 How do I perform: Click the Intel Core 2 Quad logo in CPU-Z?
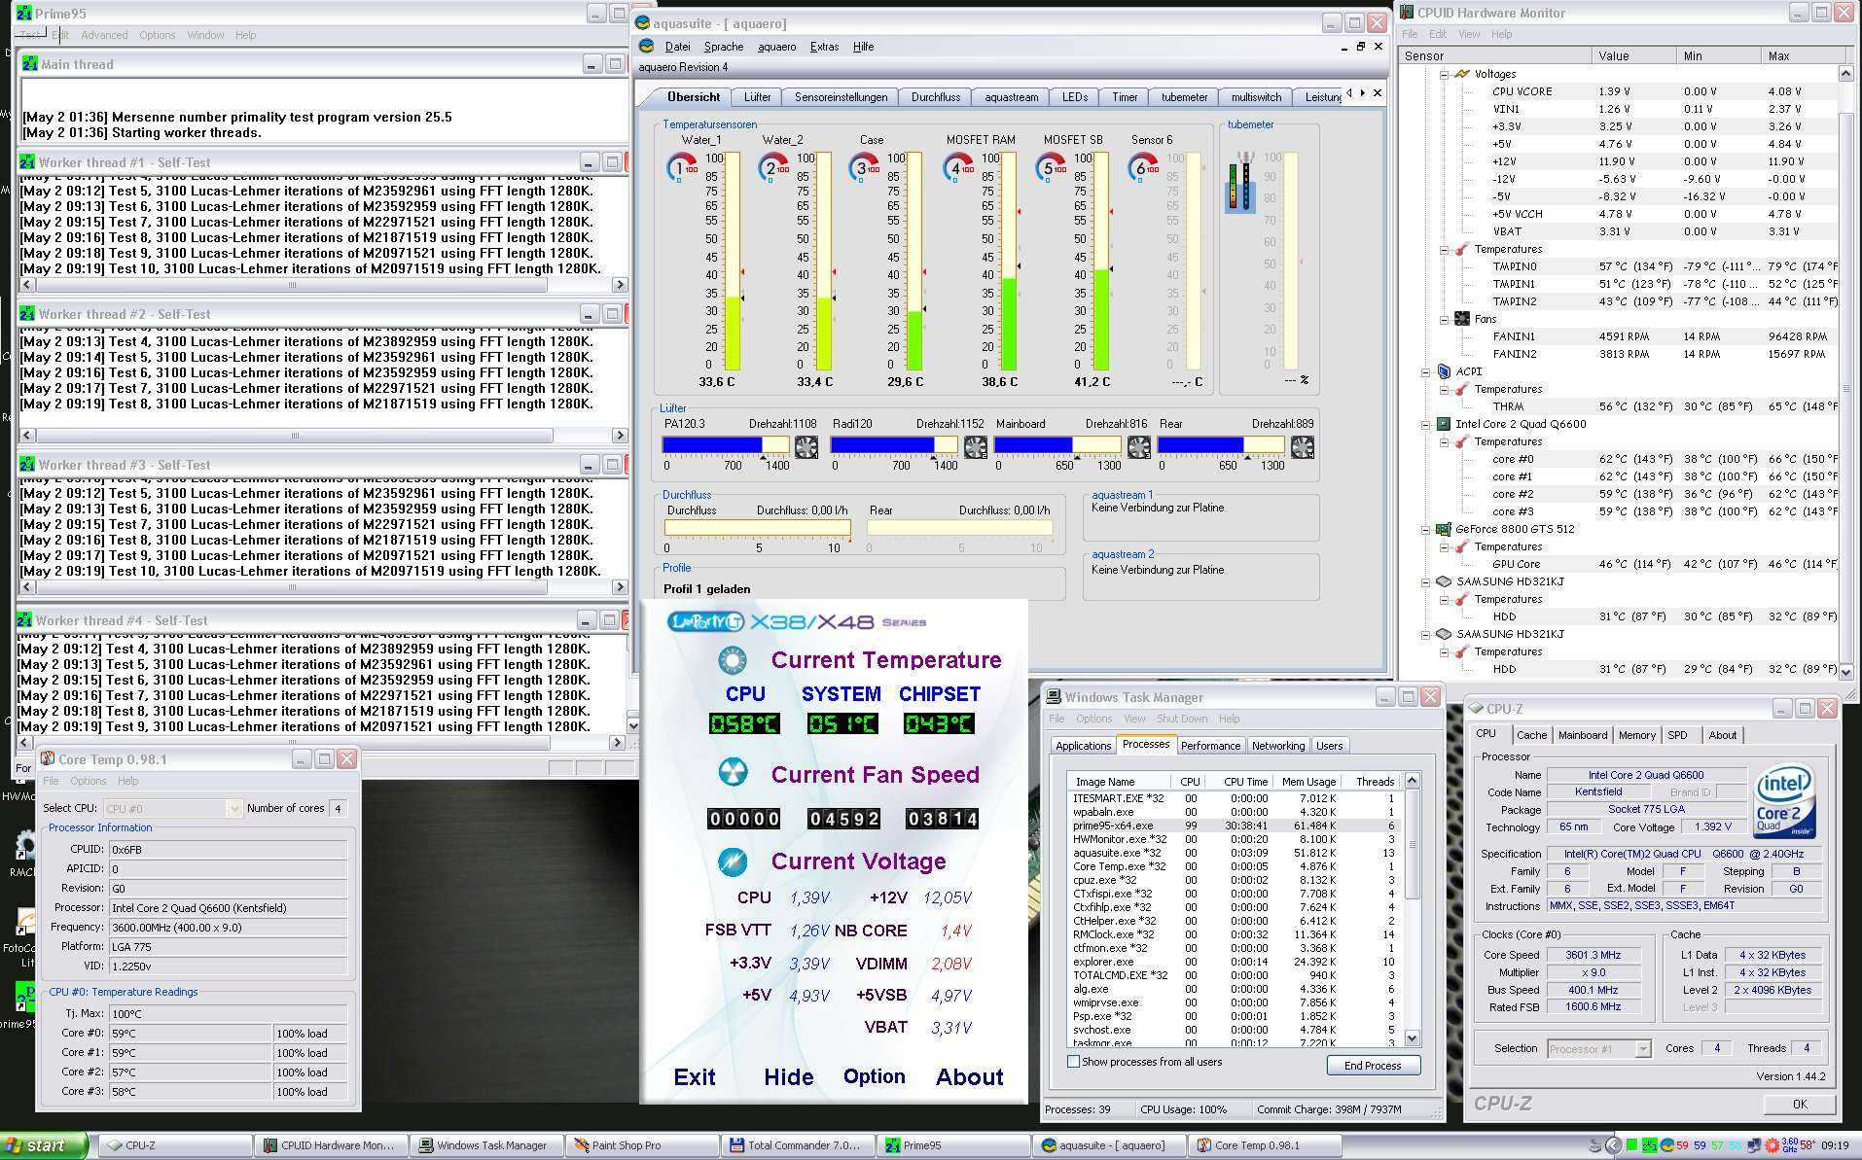[x=1785, y=803]
